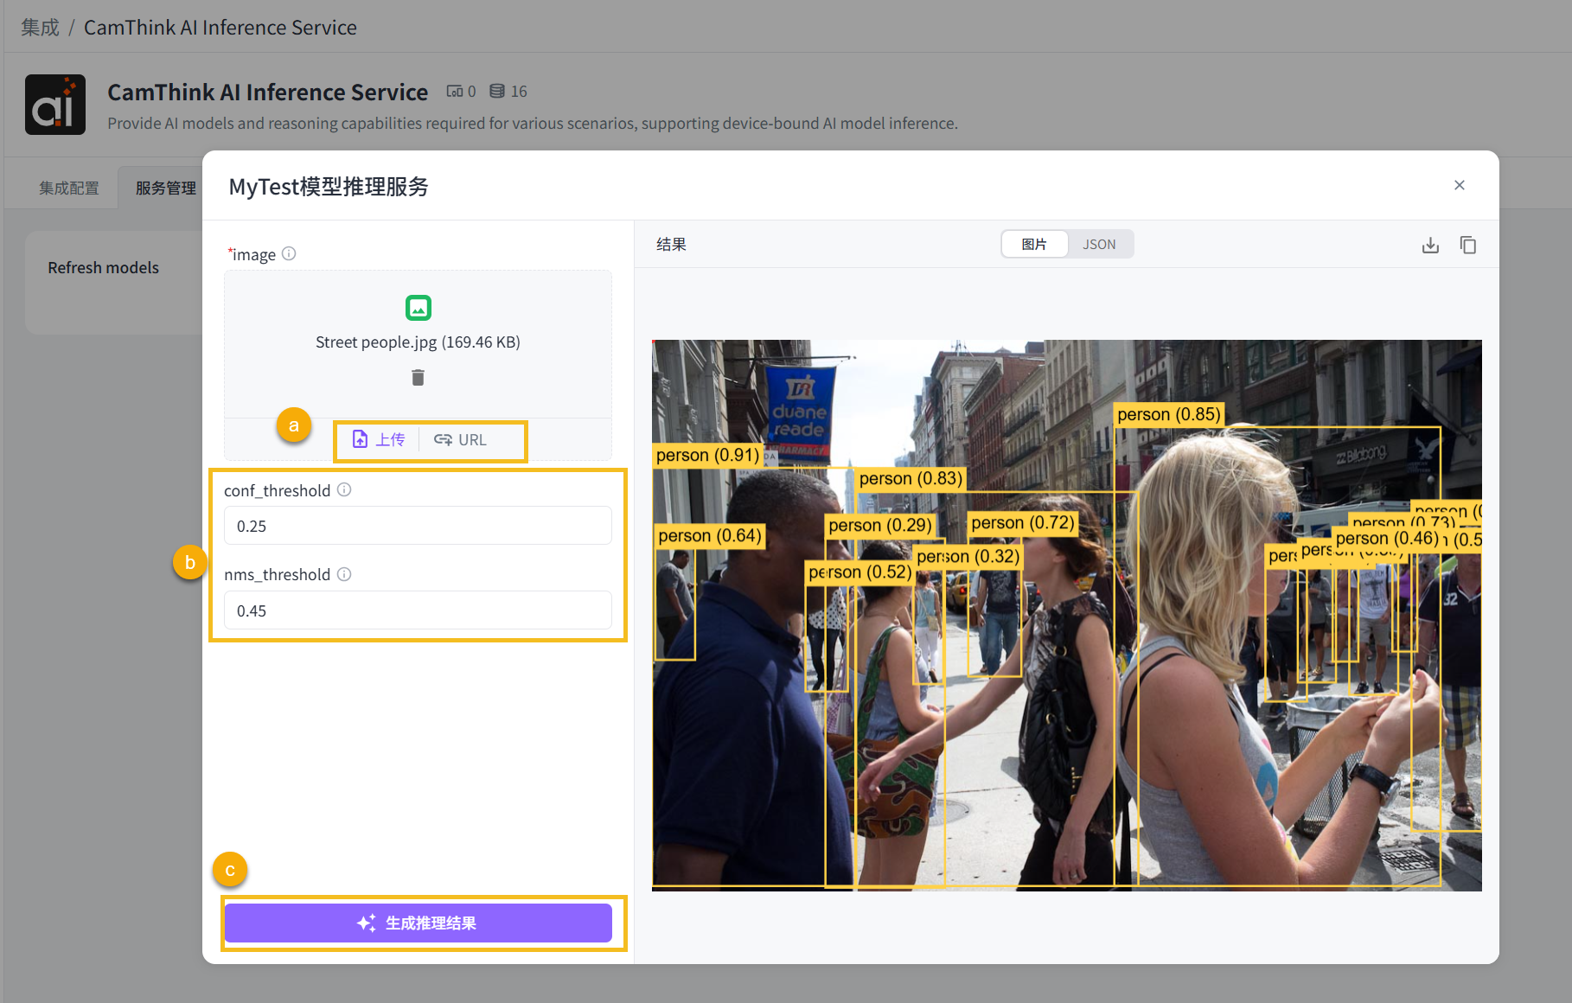This screenshot has width=1572, height=1003.
Task: Switch result view to JSON
Action: tap(1099, 245)
